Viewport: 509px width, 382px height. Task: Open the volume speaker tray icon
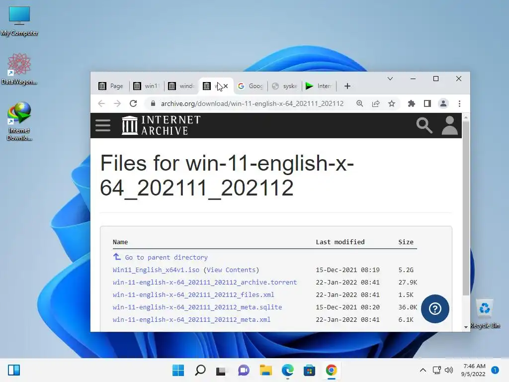pyautogui.click(x=449, y=370)
